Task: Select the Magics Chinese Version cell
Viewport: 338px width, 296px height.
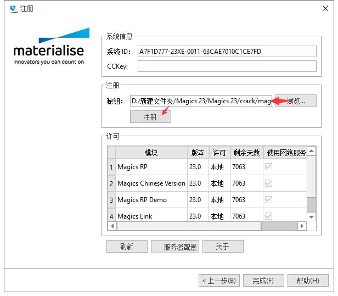Action: coord(151,183)
